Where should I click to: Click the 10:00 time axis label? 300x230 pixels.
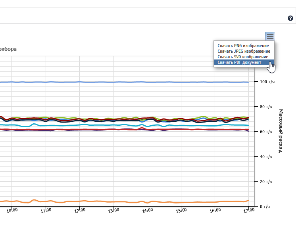(x=12, y=211)
